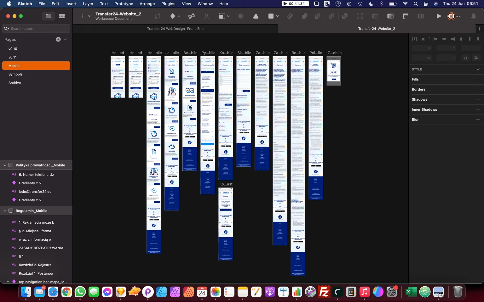Click the Create Symbol diamond icon

tap(172, 16)
